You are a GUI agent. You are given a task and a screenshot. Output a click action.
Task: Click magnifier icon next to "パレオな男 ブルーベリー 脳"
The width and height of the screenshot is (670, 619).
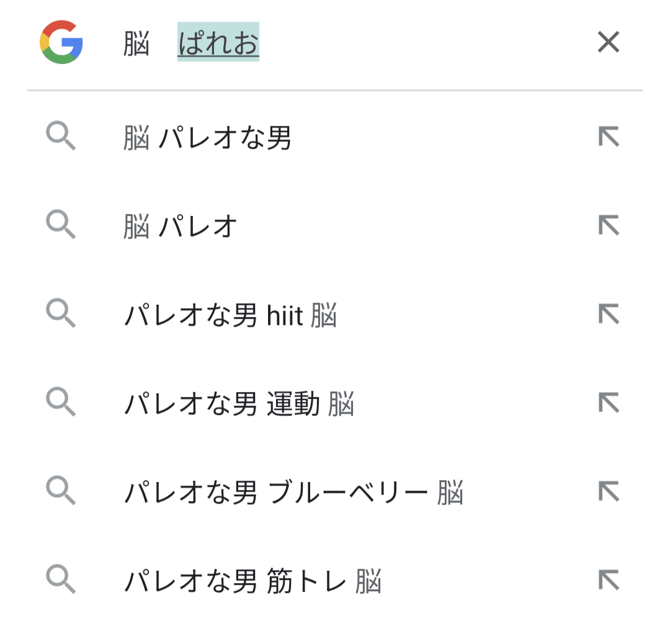(x=61, y=492)
